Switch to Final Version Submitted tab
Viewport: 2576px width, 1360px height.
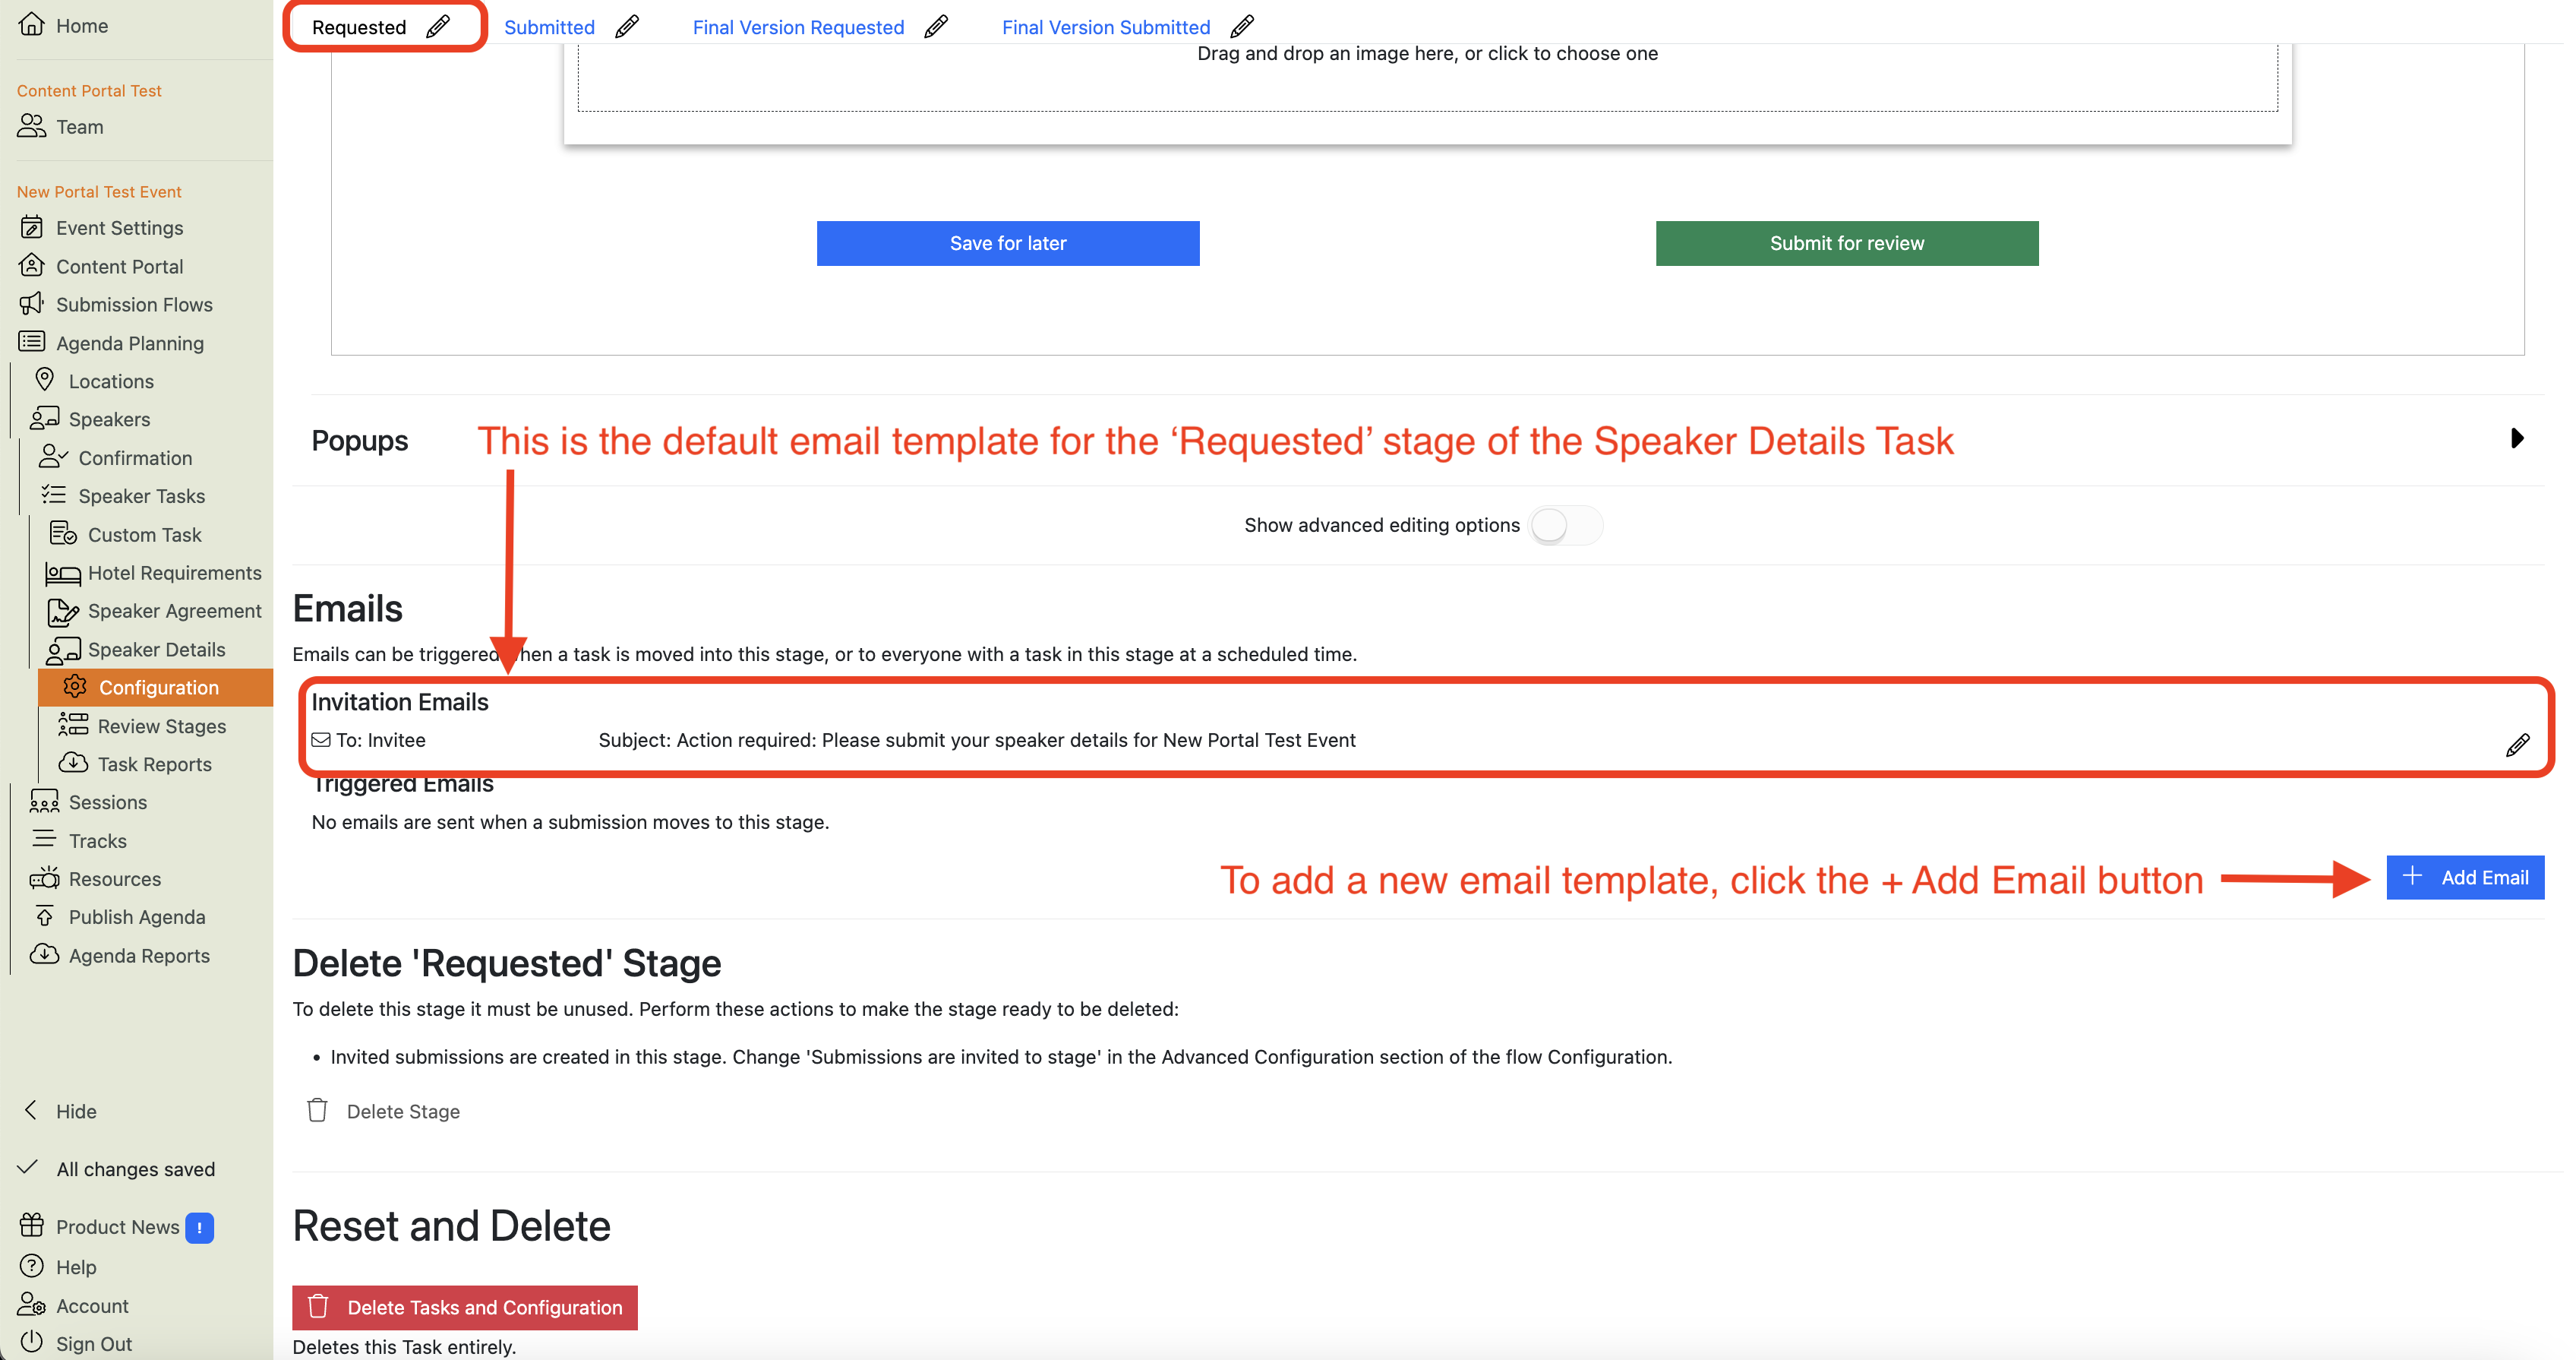[1106, 27]
